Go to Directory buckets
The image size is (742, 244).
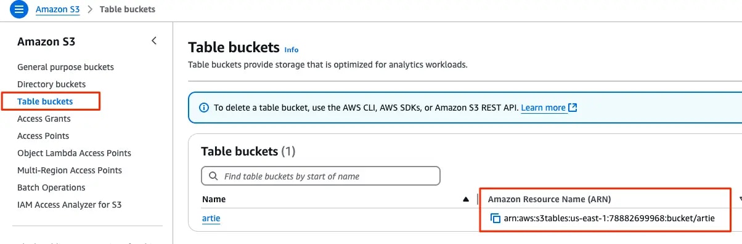51,84
